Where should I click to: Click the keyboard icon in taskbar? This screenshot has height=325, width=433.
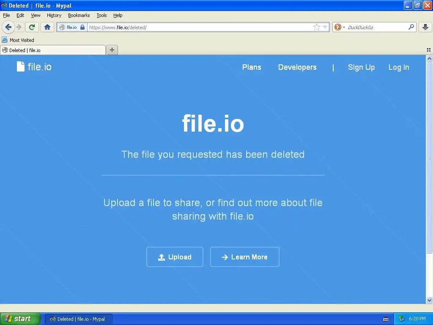[386, 319]
